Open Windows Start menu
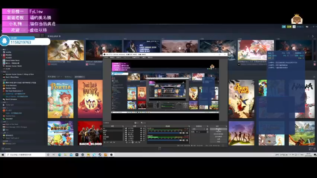The image size is (317, 178). pyautogui.click(x=3, y=155)
